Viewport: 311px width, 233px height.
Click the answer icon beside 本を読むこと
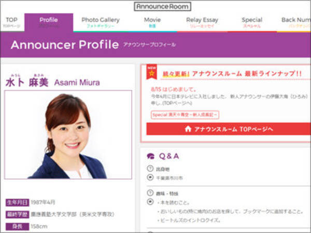coord(150,202)
